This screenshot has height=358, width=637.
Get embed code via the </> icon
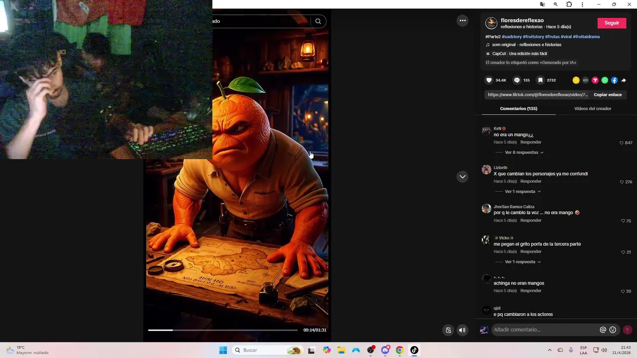[x=585, y=80]
